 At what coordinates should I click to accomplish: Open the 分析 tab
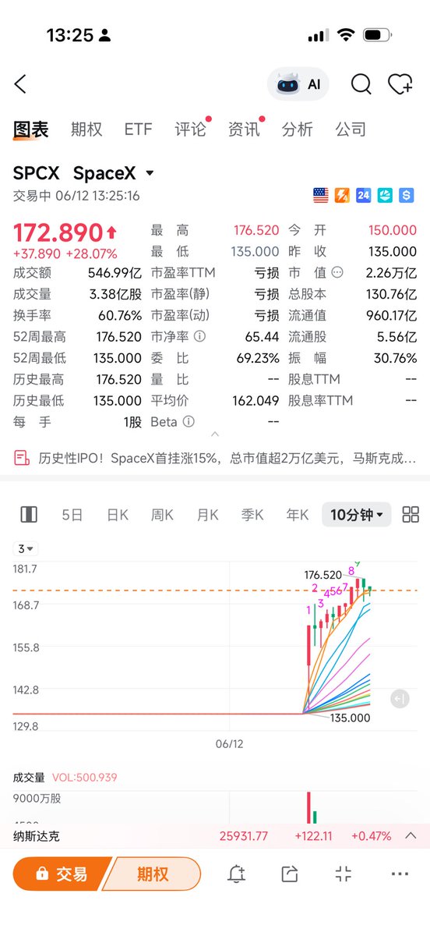tap(297, 129)
